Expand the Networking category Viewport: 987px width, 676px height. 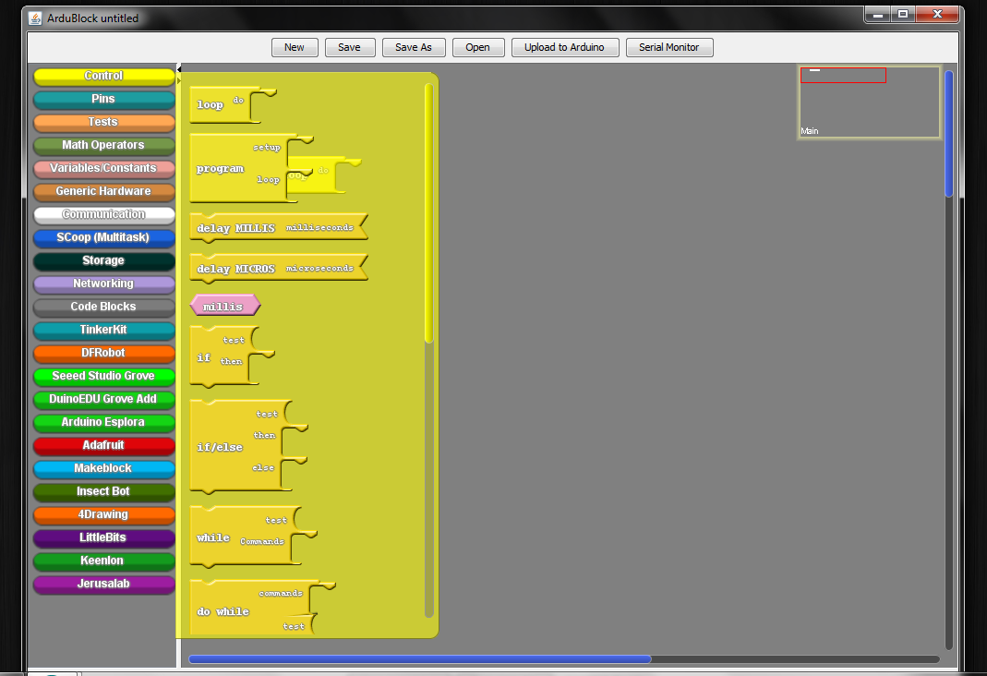tap(103, 284)
